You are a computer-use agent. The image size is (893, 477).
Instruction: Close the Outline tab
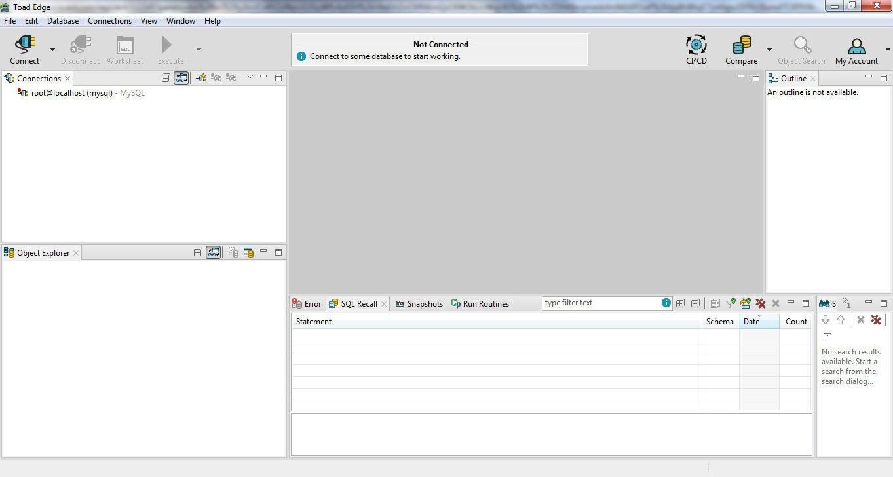click(x=813, y=79)
